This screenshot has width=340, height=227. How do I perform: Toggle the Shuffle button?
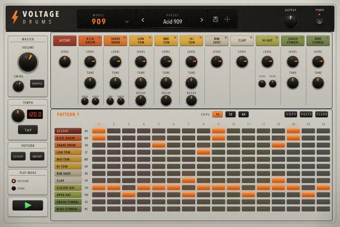tap(37, 84)
